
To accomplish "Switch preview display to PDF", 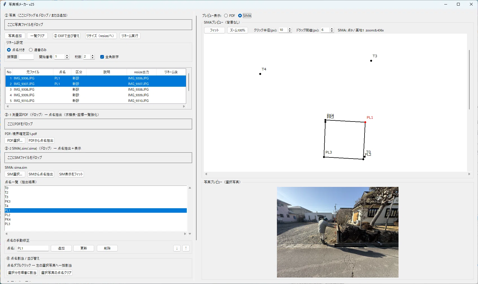I will tap(226, 16).
